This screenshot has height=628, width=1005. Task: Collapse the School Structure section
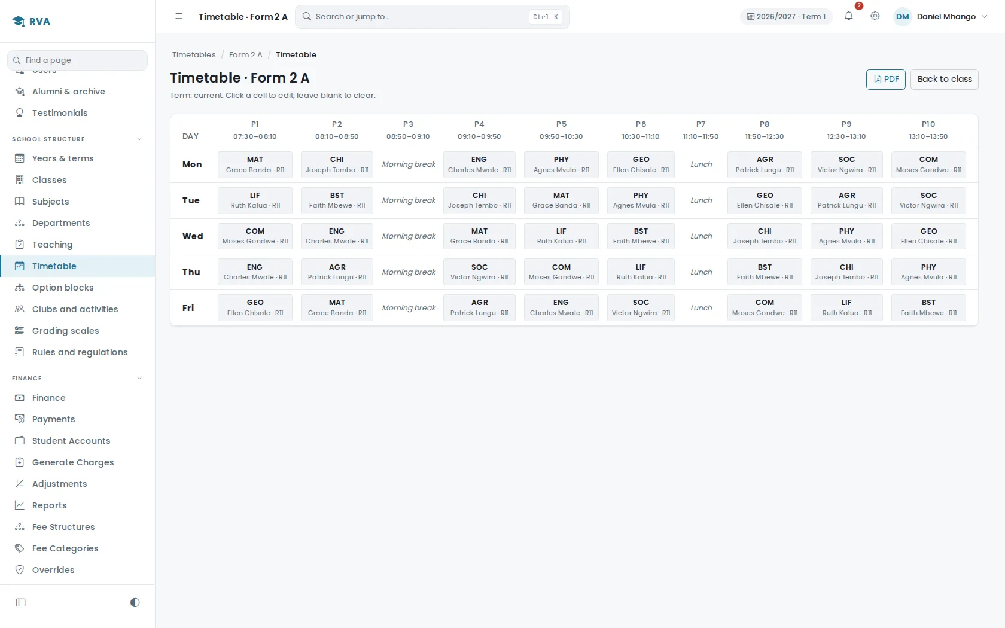pos(139,139)
